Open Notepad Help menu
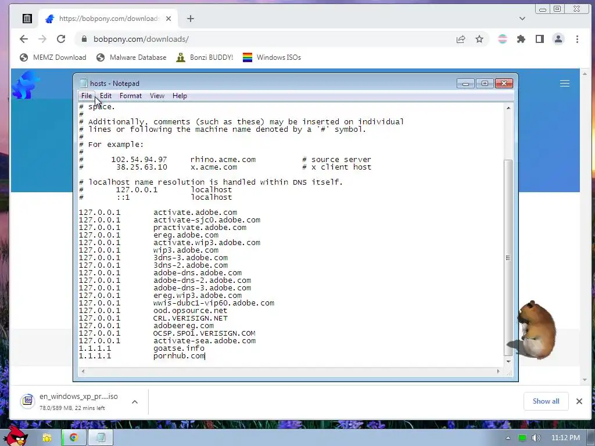 pyautogui.click(x=180, y=96)
